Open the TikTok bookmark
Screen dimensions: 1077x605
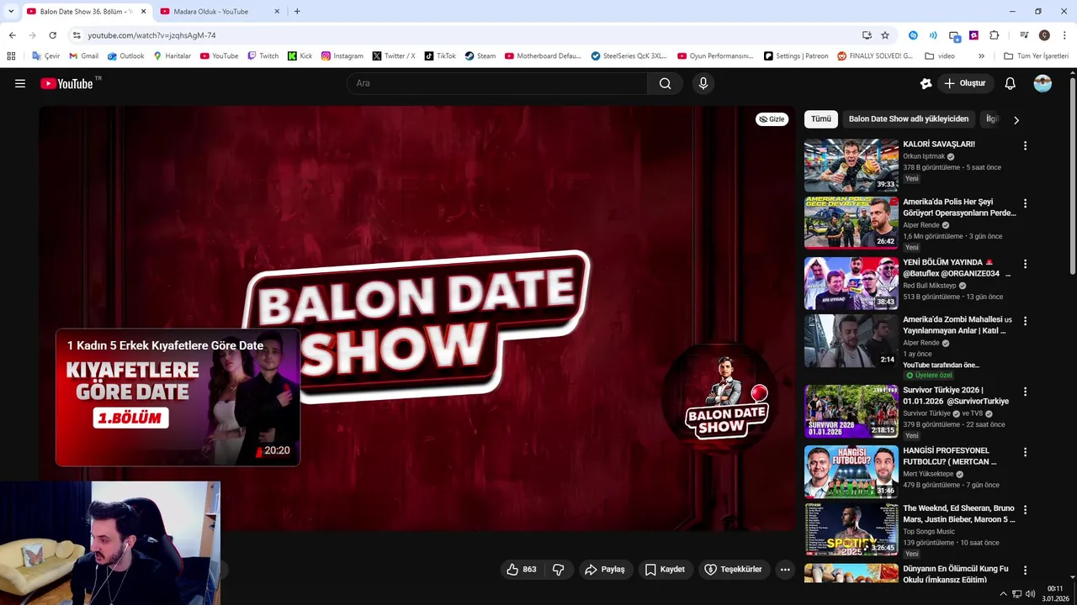point(440,56)
